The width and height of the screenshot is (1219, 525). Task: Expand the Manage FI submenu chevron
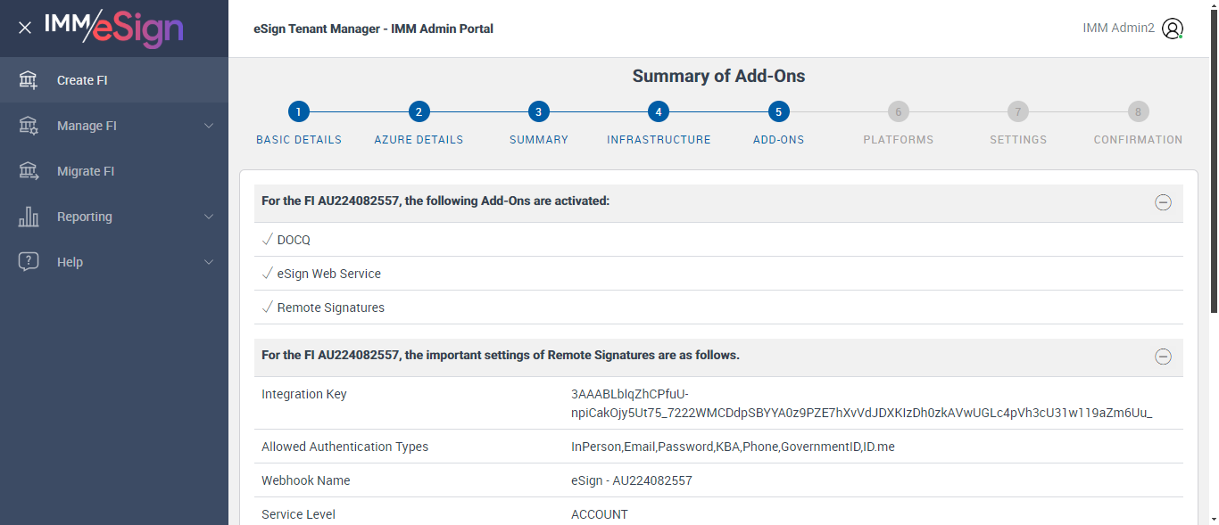[209, 126]
